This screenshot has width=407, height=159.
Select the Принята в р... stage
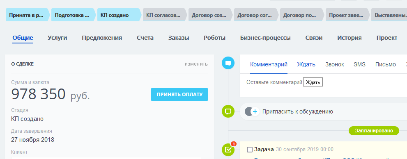(x=28, y=15)
